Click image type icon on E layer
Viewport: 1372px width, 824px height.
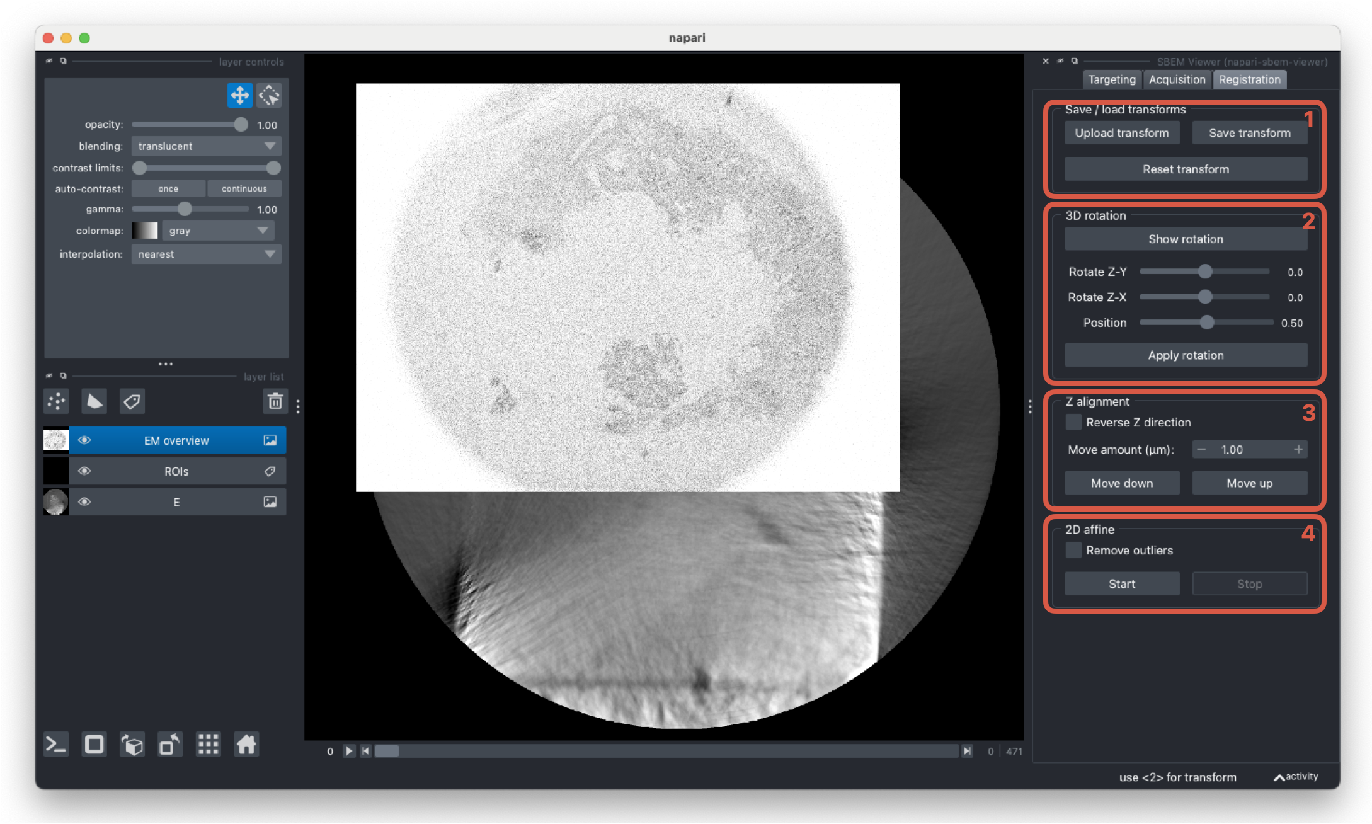click(270, 502)
